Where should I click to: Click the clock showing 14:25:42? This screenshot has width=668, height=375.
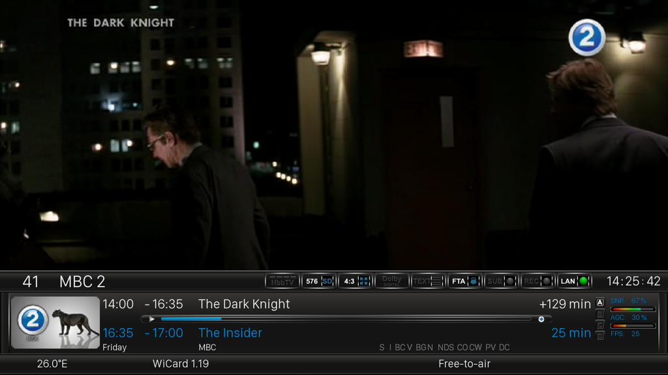(633, 281)
